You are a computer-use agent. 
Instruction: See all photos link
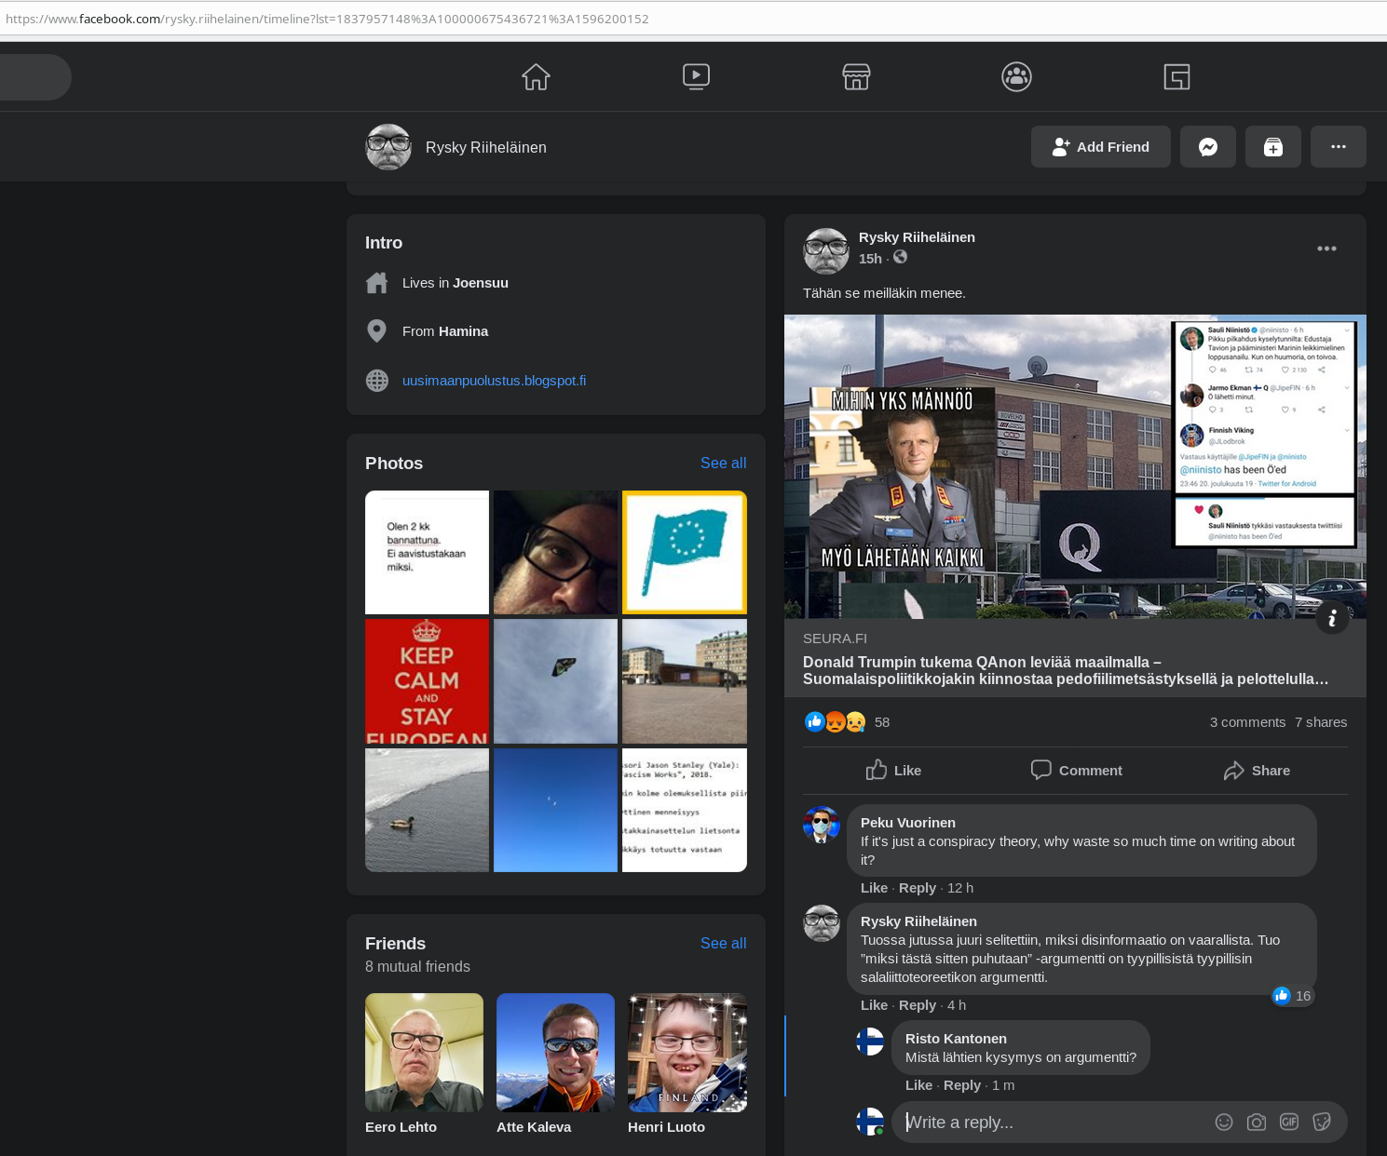tap(724, 464)
